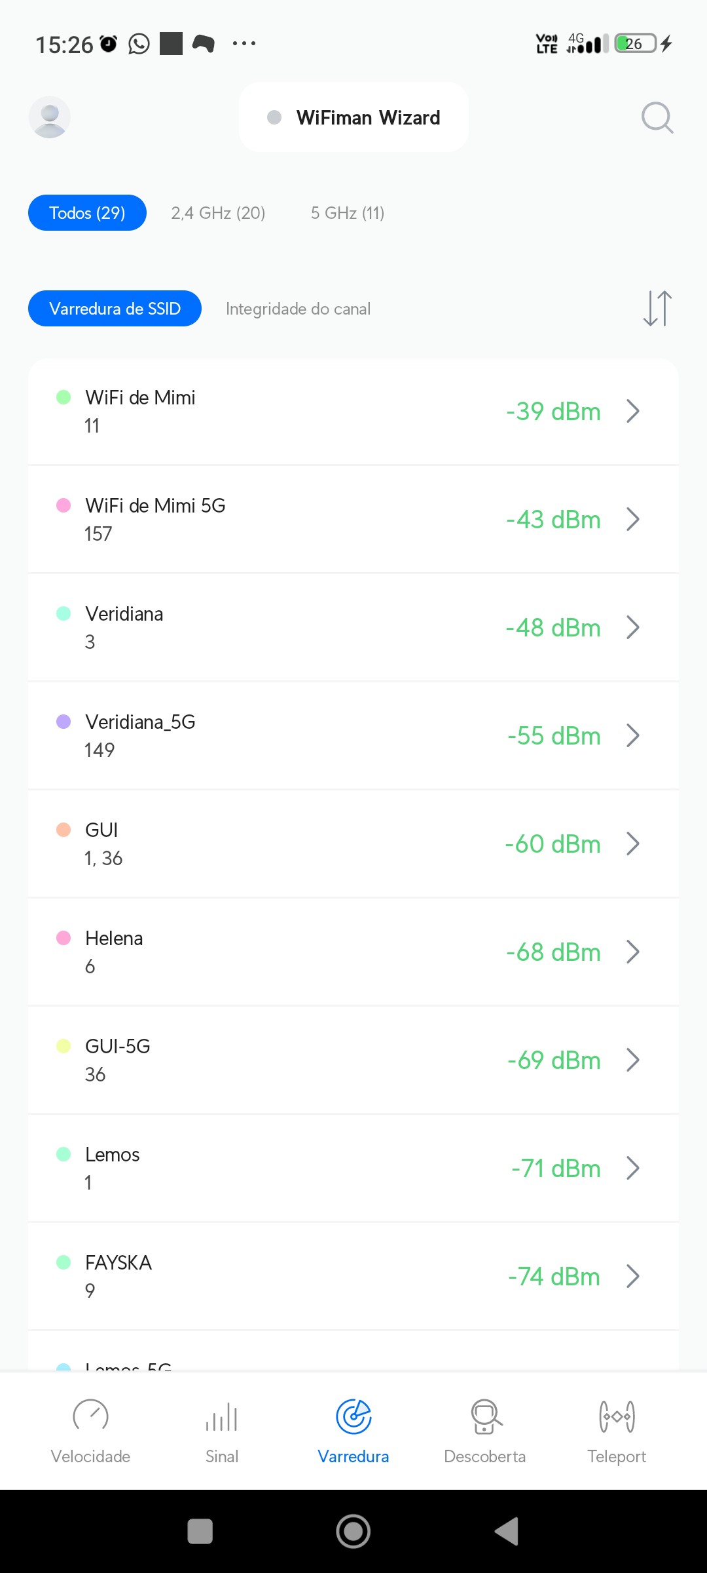Switch to Varredura de SSID tab
This screenshot has width=707, height=1573.
pyautogui.click(x=115, y=309)
